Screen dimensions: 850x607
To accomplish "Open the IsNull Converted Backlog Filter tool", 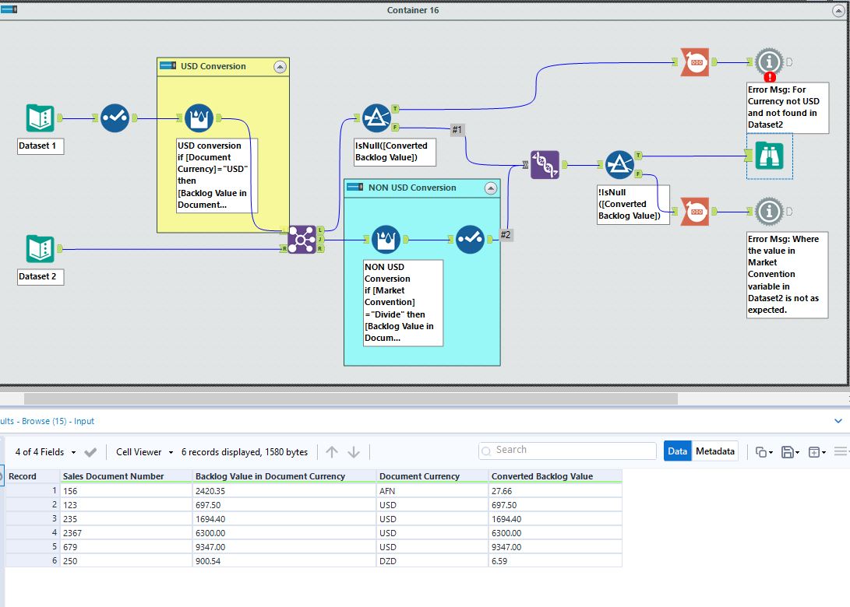I will coord(376,117).
